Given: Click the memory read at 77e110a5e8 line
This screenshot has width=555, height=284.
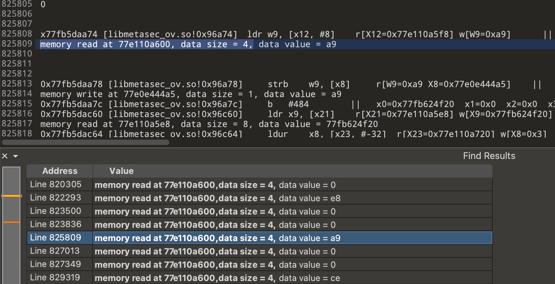Looking at the screenshot, I should (x=209, y=124).
